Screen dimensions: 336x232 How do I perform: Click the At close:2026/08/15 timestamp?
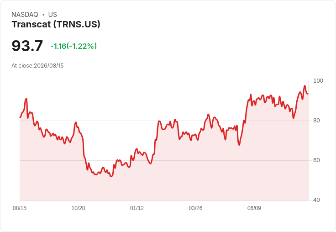tap(37, 66)
